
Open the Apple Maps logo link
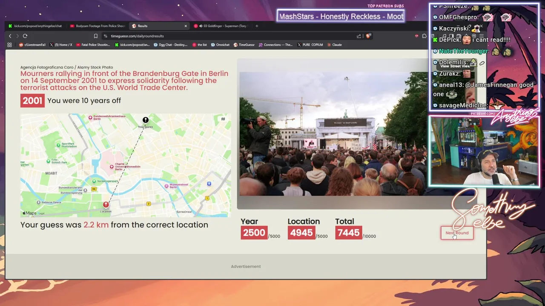(x=29, y=213)
